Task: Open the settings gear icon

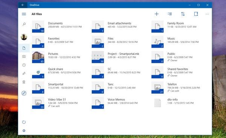Action: (x=24, y=130)
